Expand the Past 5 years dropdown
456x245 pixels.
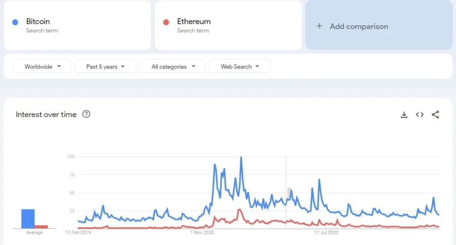point(106,66)
